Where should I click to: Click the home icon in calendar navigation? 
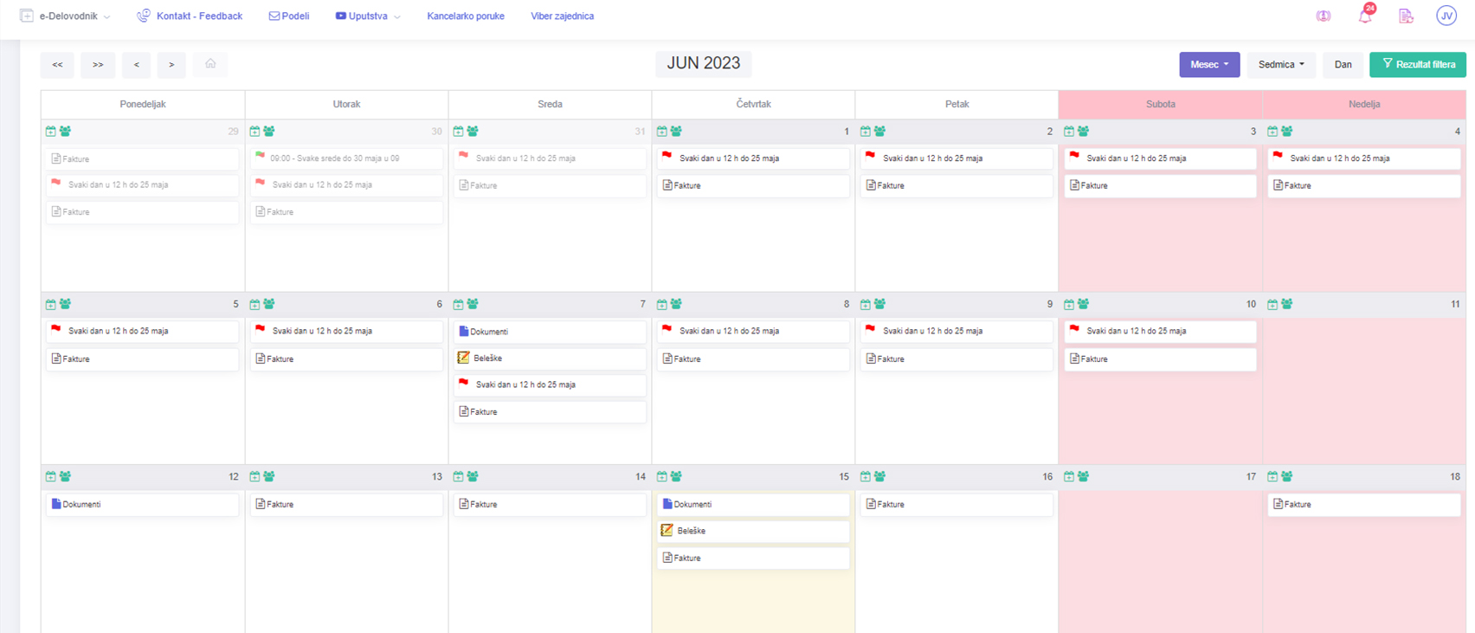pos(210,64)
